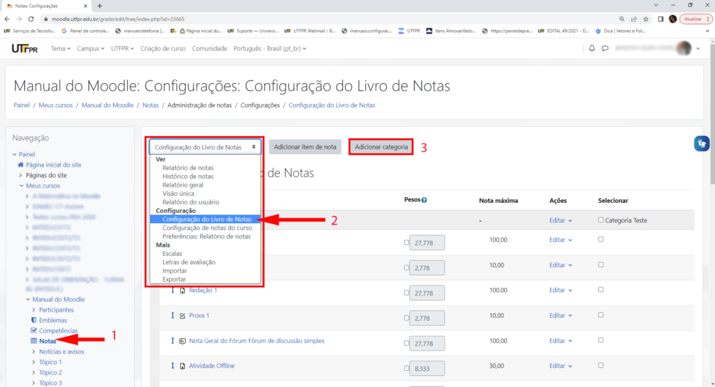Viewport: 715px width, 387px height.
Task: Click the move arrow beside Atividade Offline
Action: click(173, 365)
